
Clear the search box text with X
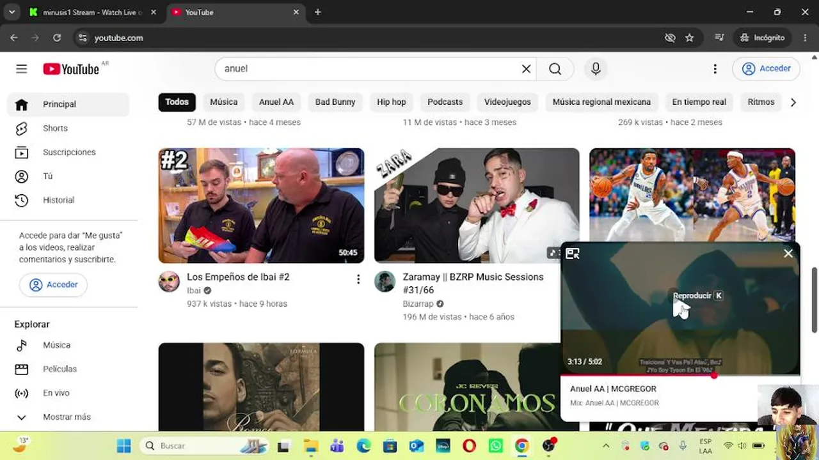point(526,69)
